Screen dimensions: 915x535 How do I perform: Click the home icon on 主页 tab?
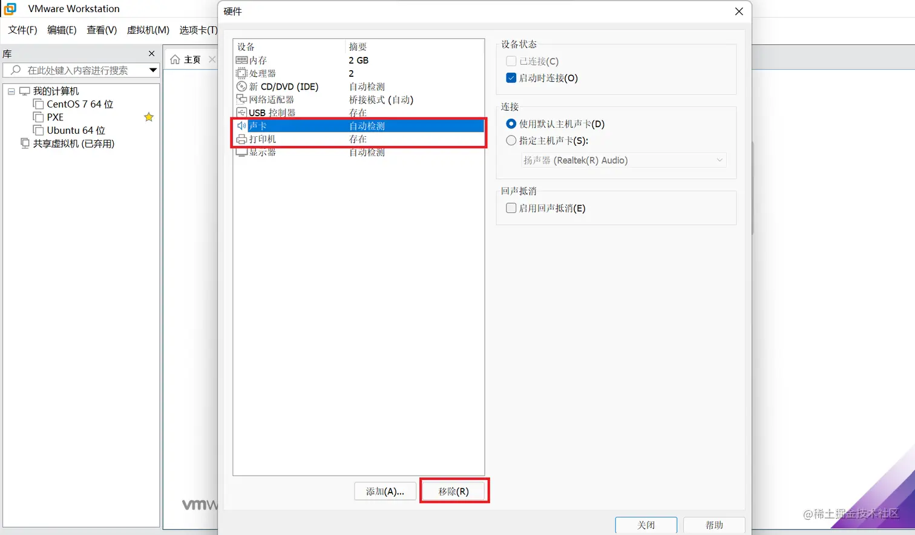(175, 59)
